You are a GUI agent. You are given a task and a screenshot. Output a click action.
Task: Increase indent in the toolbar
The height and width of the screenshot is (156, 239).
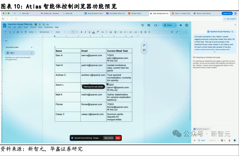coord(145,32)
